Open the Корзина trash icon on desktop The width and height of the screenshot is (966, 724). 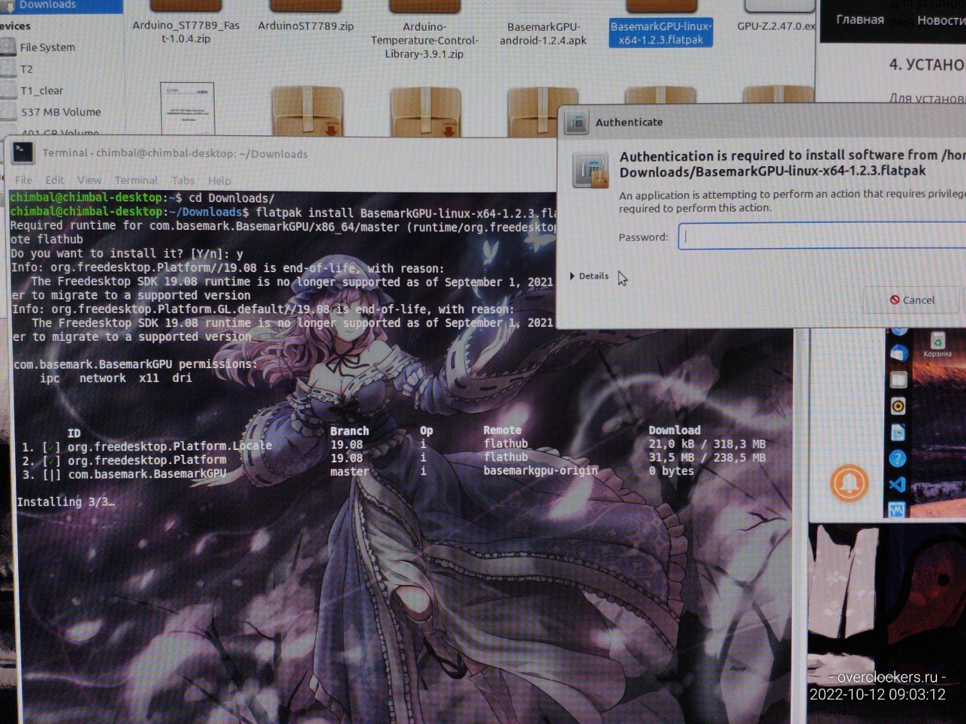pos(937,344)
